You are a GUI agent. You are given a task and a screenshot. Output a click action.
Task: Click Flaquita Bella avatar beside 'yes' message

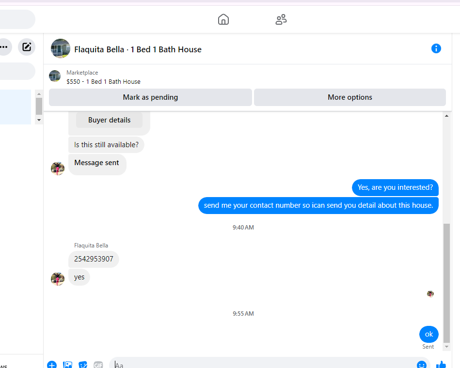pos(58,278)
